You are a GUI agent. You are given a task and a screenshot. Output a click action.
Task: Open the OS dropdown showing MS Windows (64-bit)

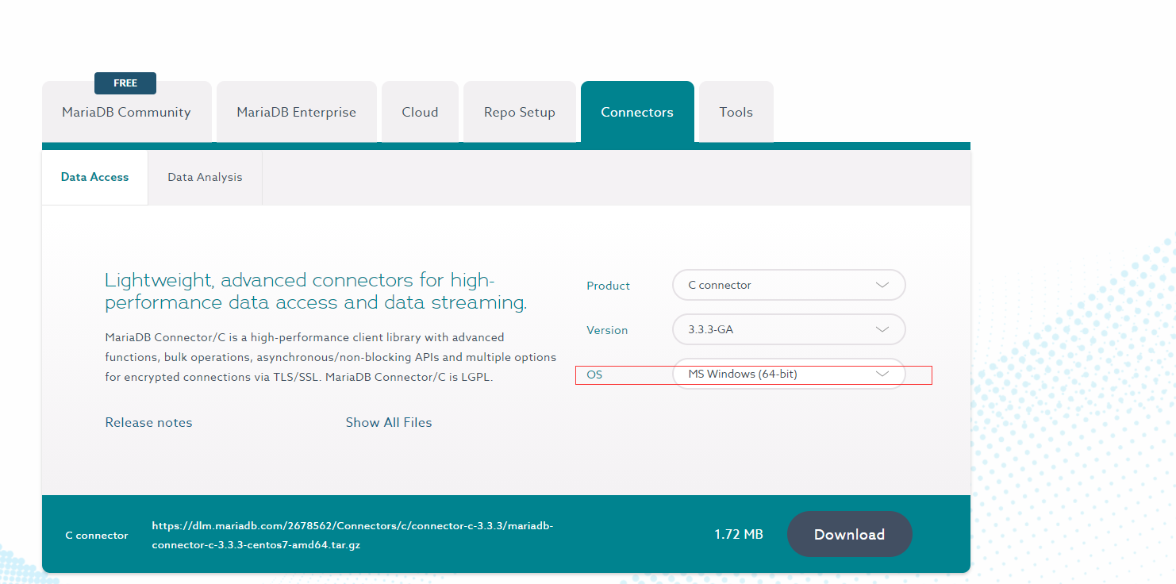[789, 374]
